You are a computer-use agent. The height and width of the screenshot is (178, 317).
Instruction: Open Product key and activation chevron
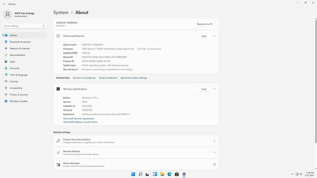click(x=214, y=141)
